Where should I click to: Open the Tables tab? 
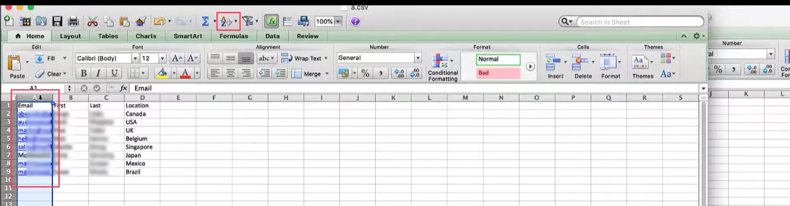(x=108, y=36)
